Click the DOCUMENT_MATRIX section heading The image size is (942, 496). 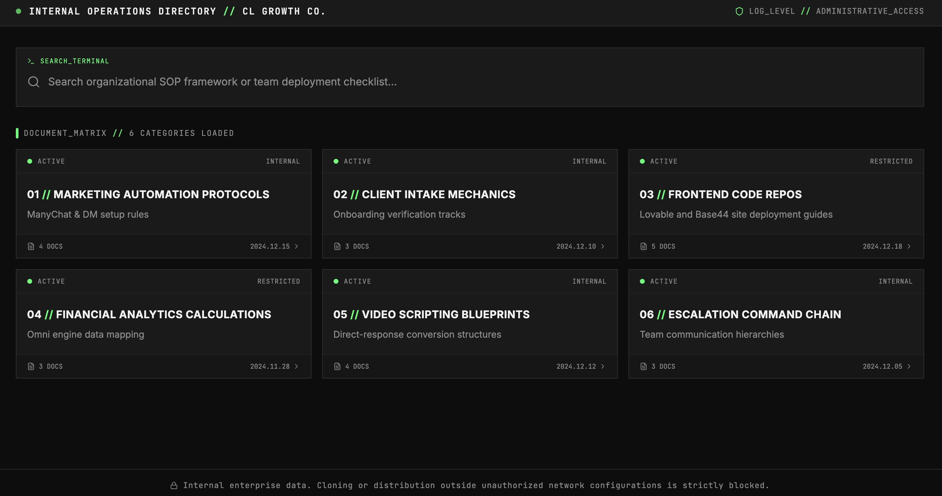coord(129,133)
